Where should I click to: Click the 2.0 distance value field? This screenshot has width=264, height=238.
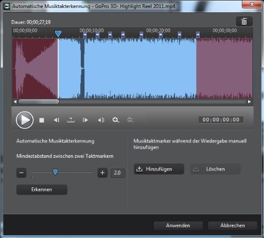(x=118, y=173)
